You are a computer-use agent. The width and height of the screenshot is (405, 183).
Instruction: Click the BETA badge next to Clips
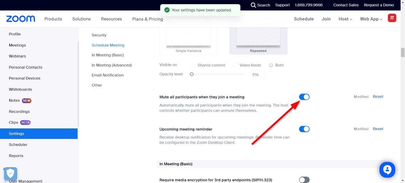click(25, 123)
